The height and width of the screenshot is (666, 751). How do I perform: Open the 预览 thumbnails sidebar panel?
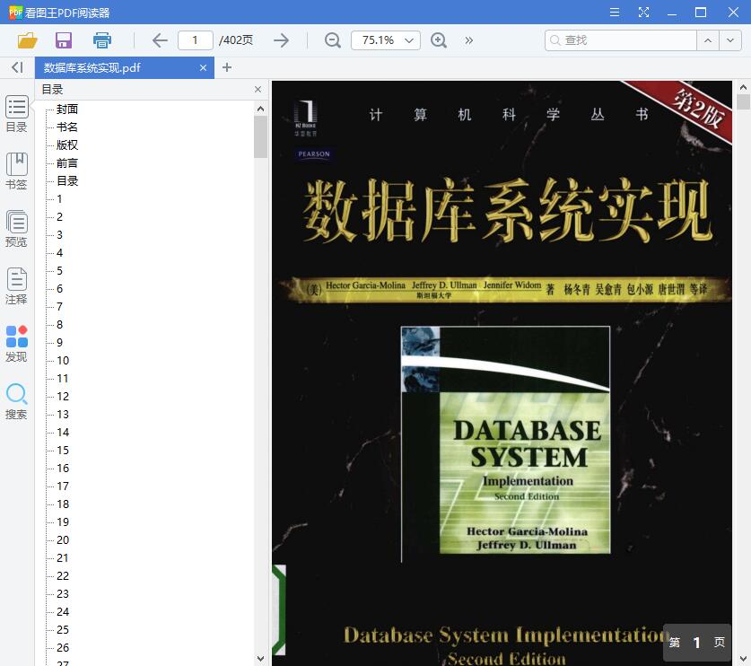point(17,229)
